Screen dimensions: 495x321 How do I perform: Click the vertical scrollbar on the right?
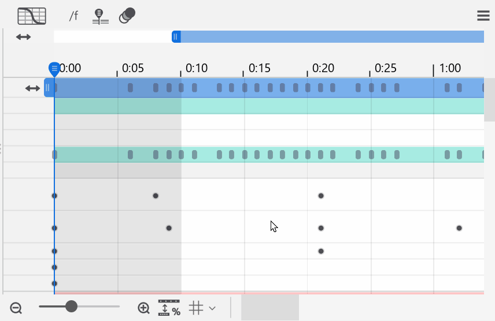tap(489, 99)
